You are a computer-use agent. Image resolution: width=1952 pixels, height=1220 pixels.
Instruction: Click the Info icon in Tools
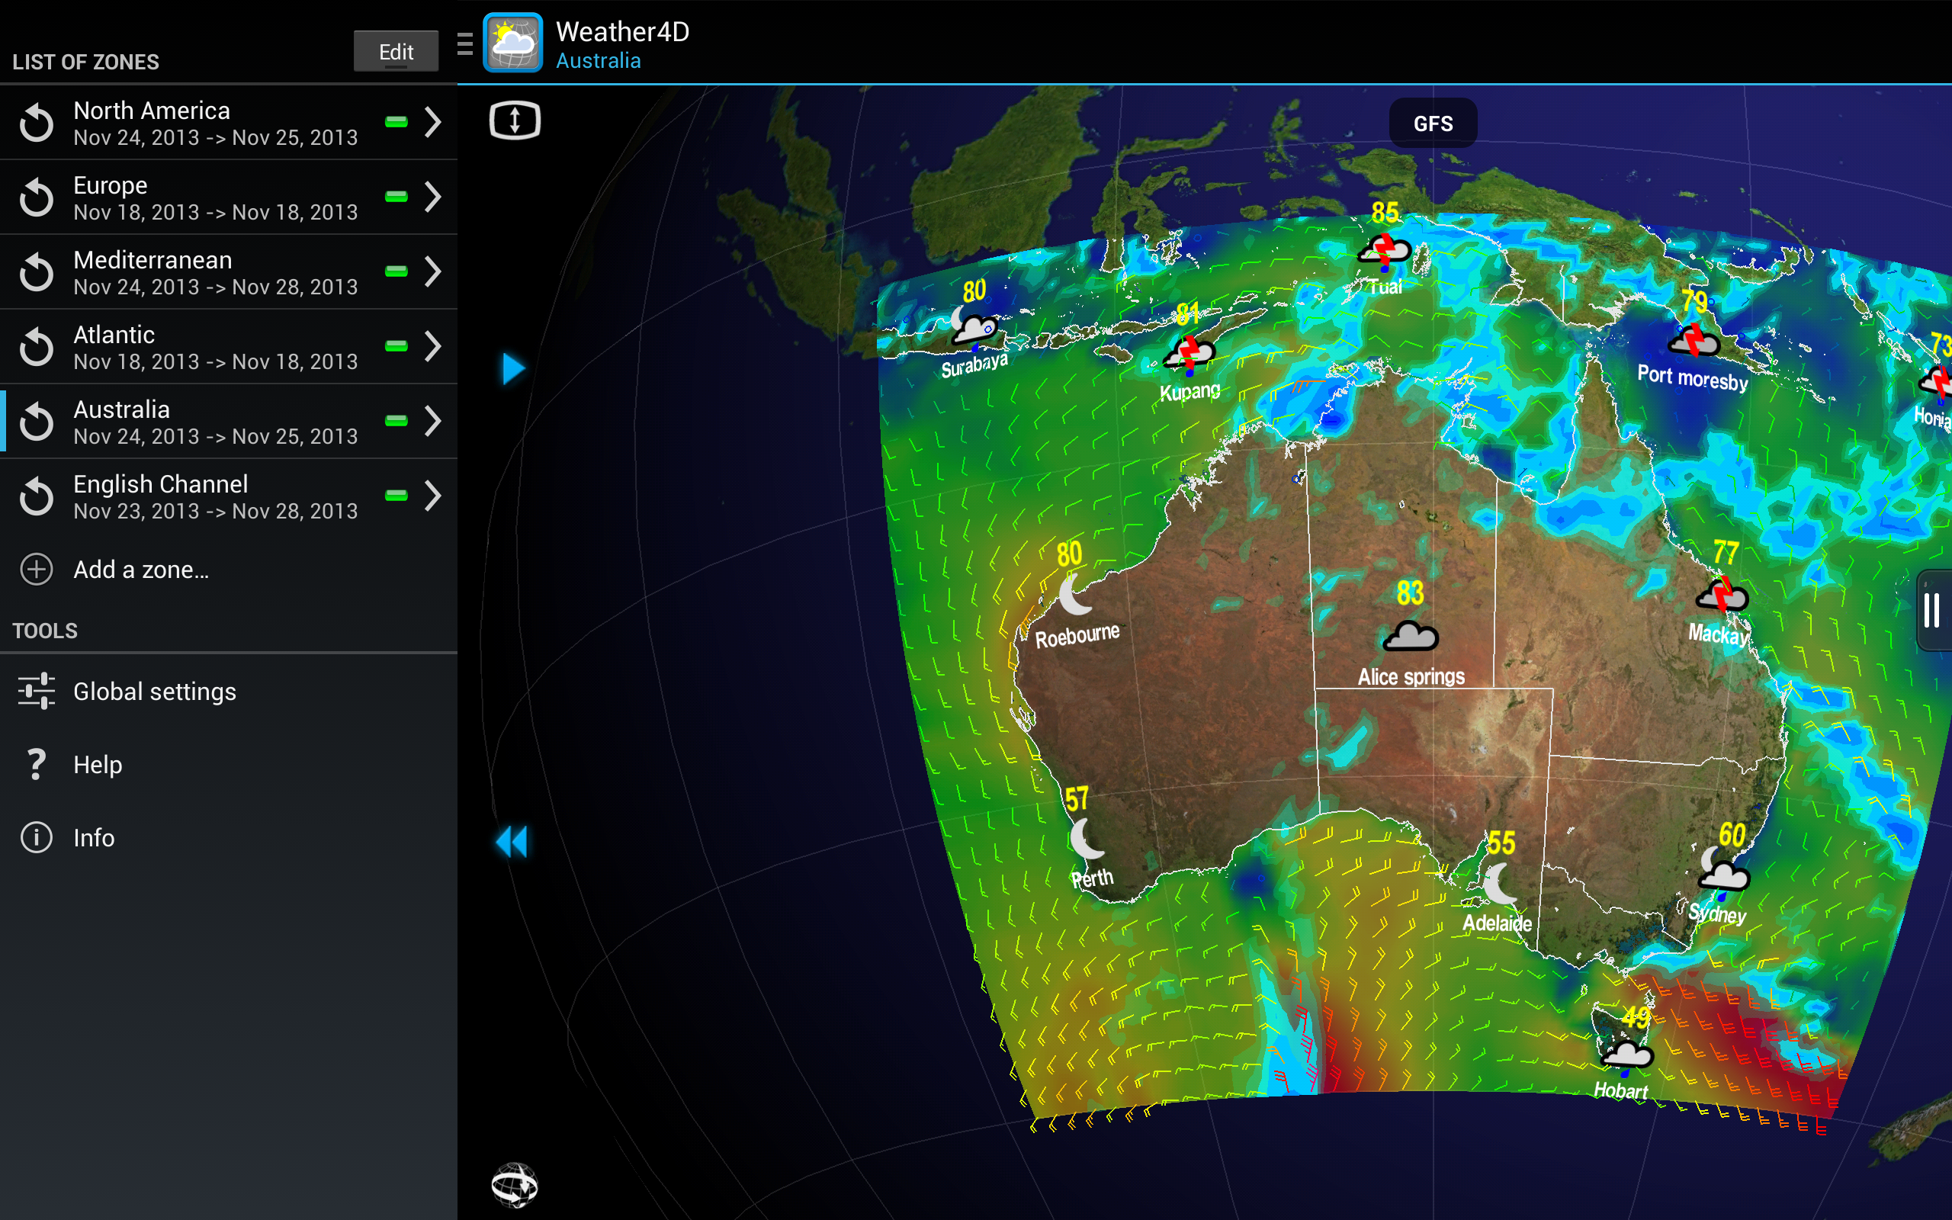pos(37,837)
